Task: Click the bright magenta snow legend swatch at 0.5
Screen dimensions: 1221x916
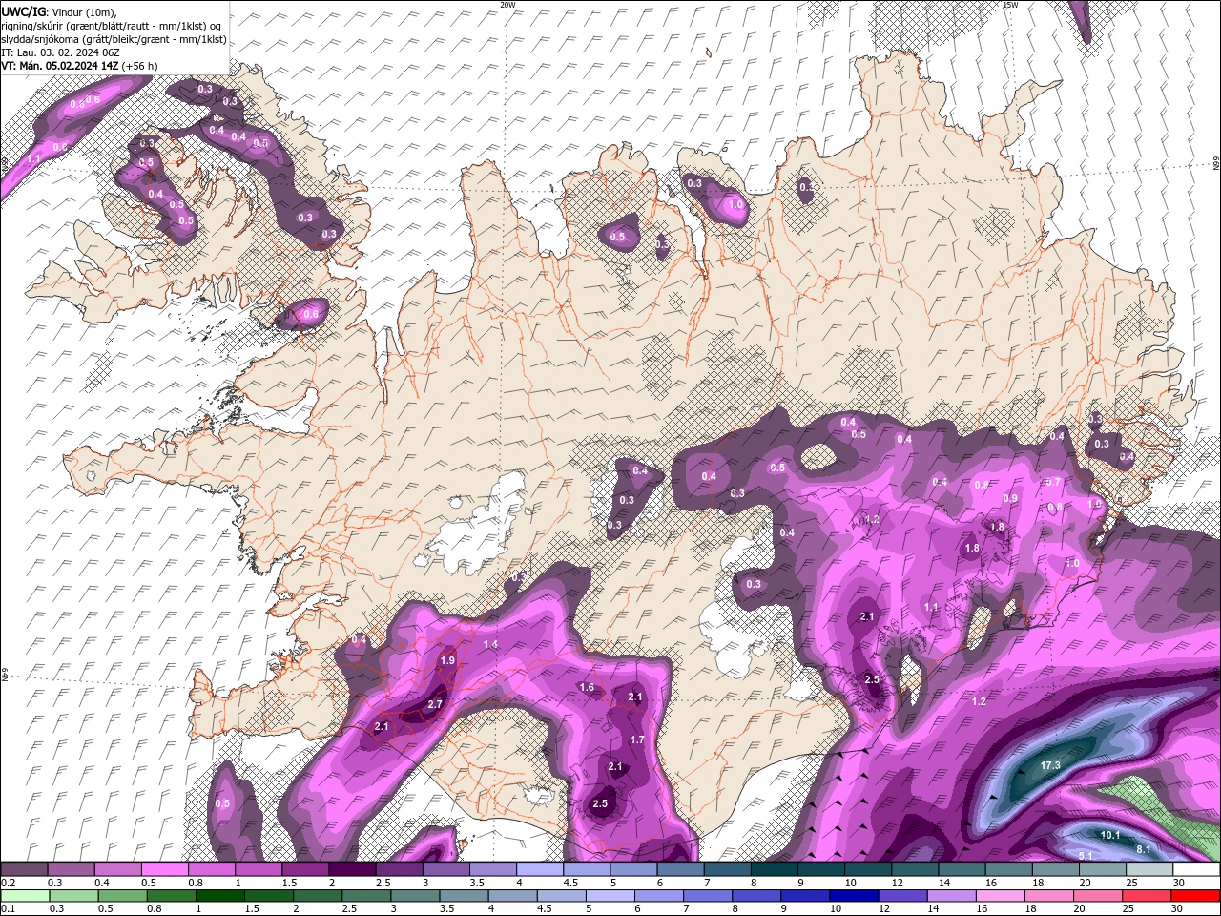Action: click(x=164, y=868)
